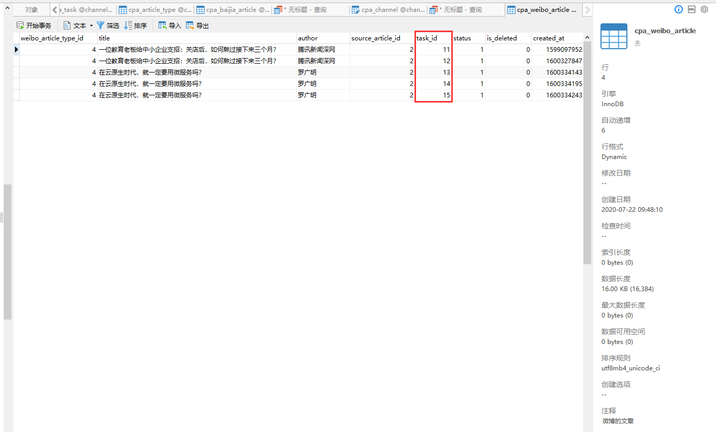Image resolution: width=716 pixels, height=432 pixels.
Task: Show table information via the blue info icon
Action: click(x=679, y=9)
